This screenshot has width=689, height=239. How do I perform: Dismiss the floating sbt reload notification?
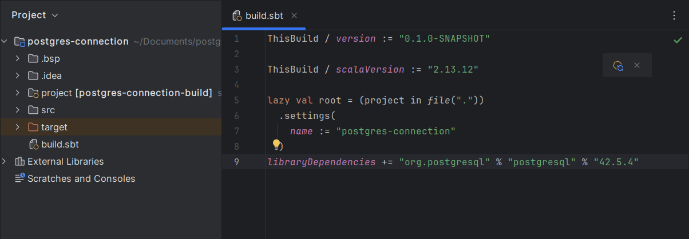pos(636,66)
